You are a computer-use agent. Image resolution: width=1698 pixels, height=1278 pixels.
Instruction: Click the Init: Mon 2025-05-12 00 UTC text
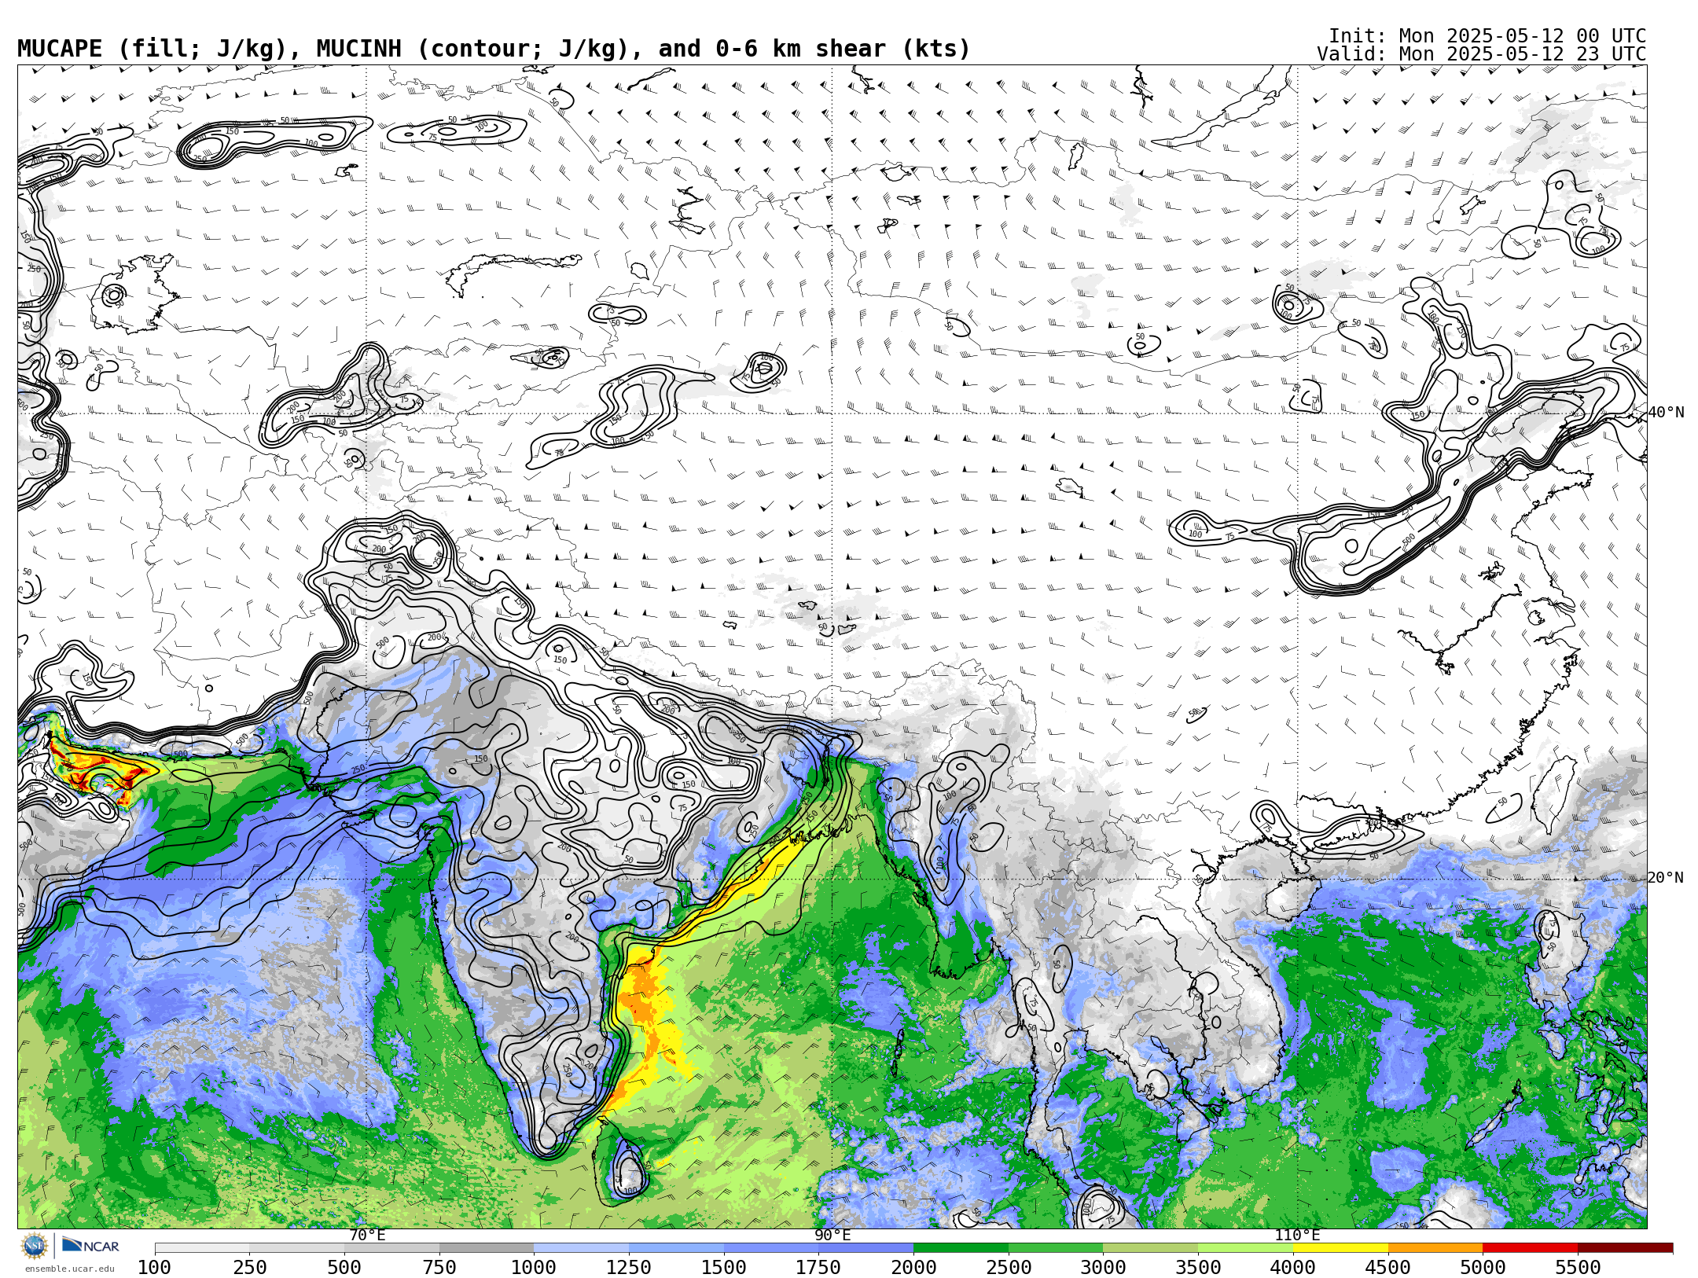click(1487, 36)
